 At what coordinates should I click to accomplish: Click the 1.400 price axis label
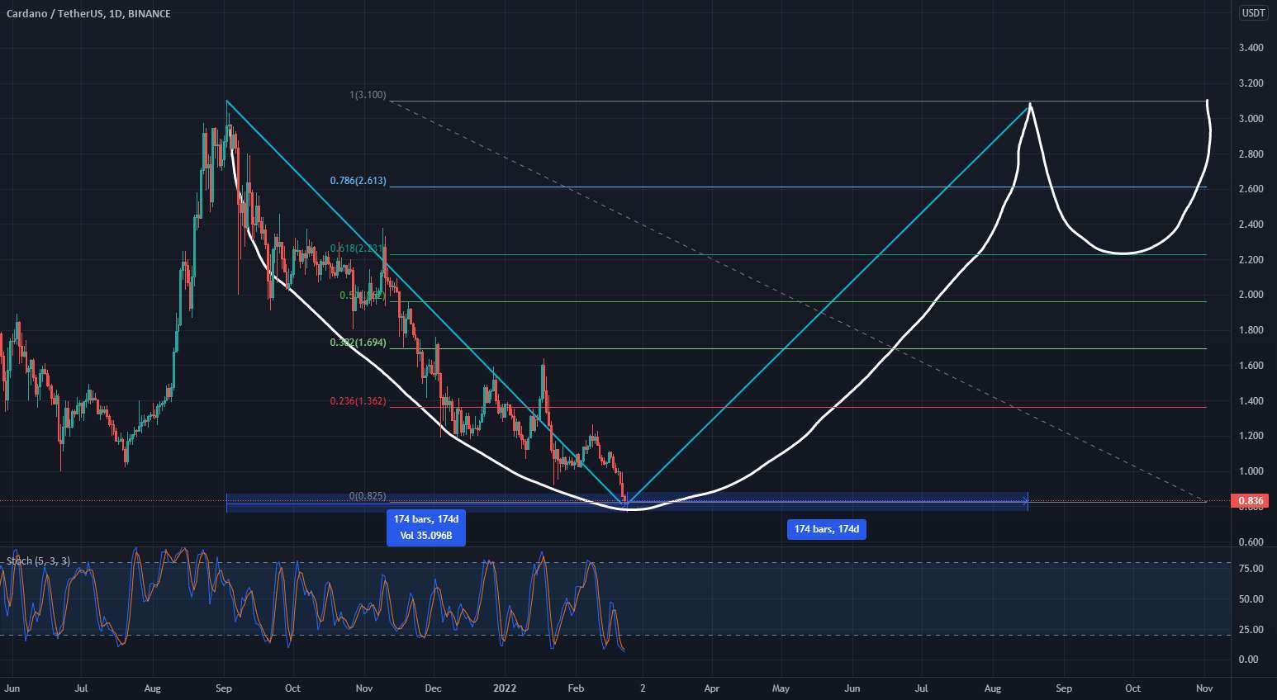tap(1251, 401)
